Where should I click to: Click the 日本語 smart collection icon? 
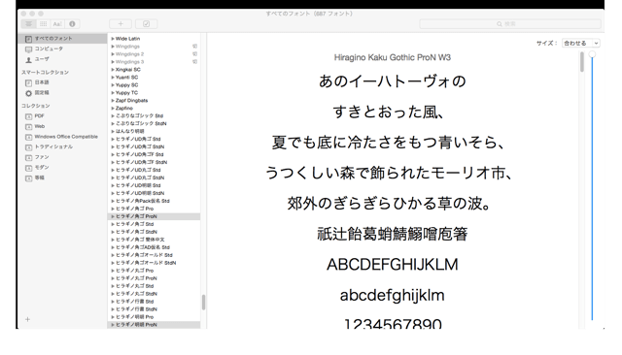point(28,82)
